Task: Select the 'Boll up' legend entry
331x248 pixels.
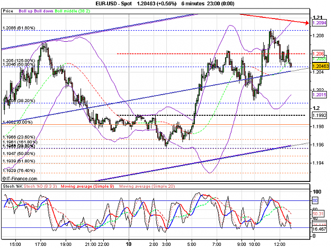Action: (26, 11)
